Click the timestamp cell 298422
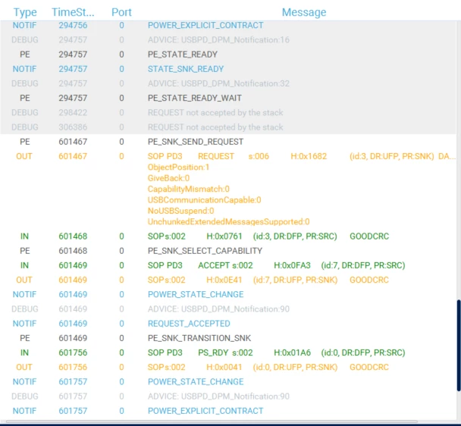 73,113
